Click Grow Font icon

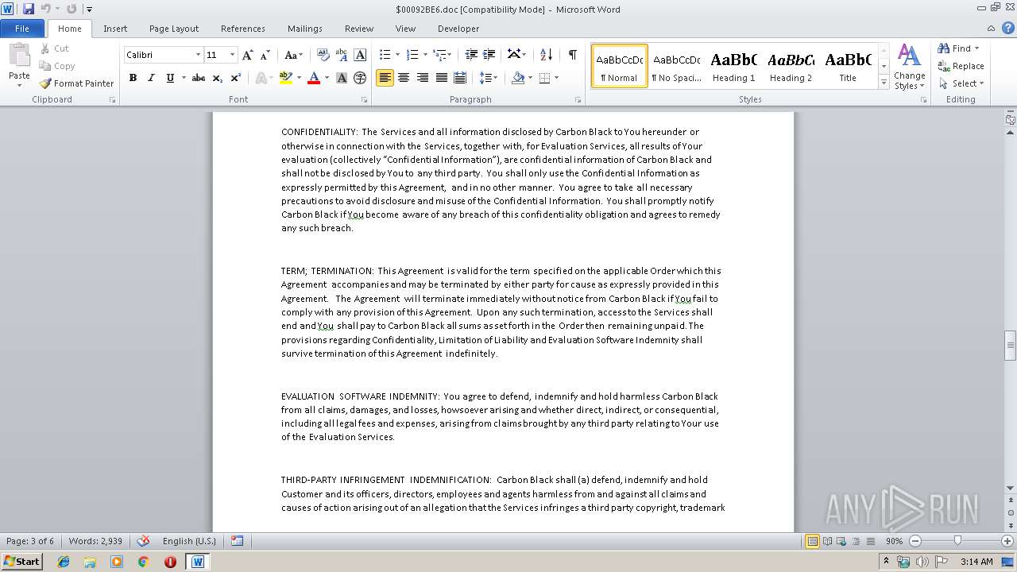click(248, 55)
